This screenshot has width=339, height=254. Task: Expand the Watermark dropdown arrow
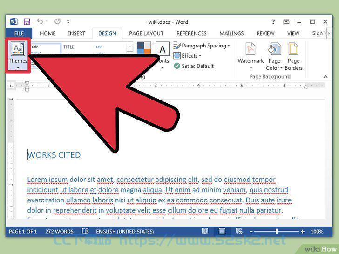tap(251, 68)
